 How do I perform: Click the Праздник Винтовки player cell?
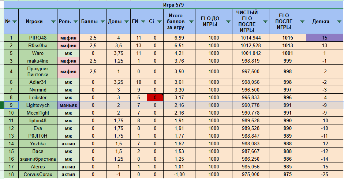tap(38, 71)
